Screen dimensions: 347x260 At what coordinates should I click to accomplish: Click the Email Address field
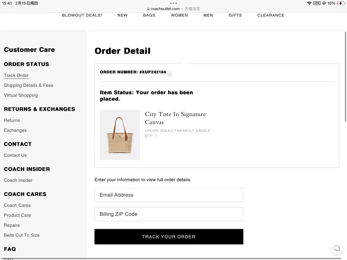click(x=169, y=195)
